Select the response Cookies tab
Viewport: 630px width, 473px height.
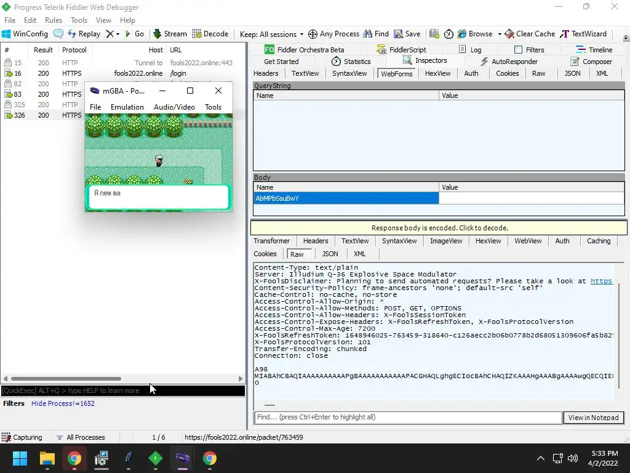265,254
